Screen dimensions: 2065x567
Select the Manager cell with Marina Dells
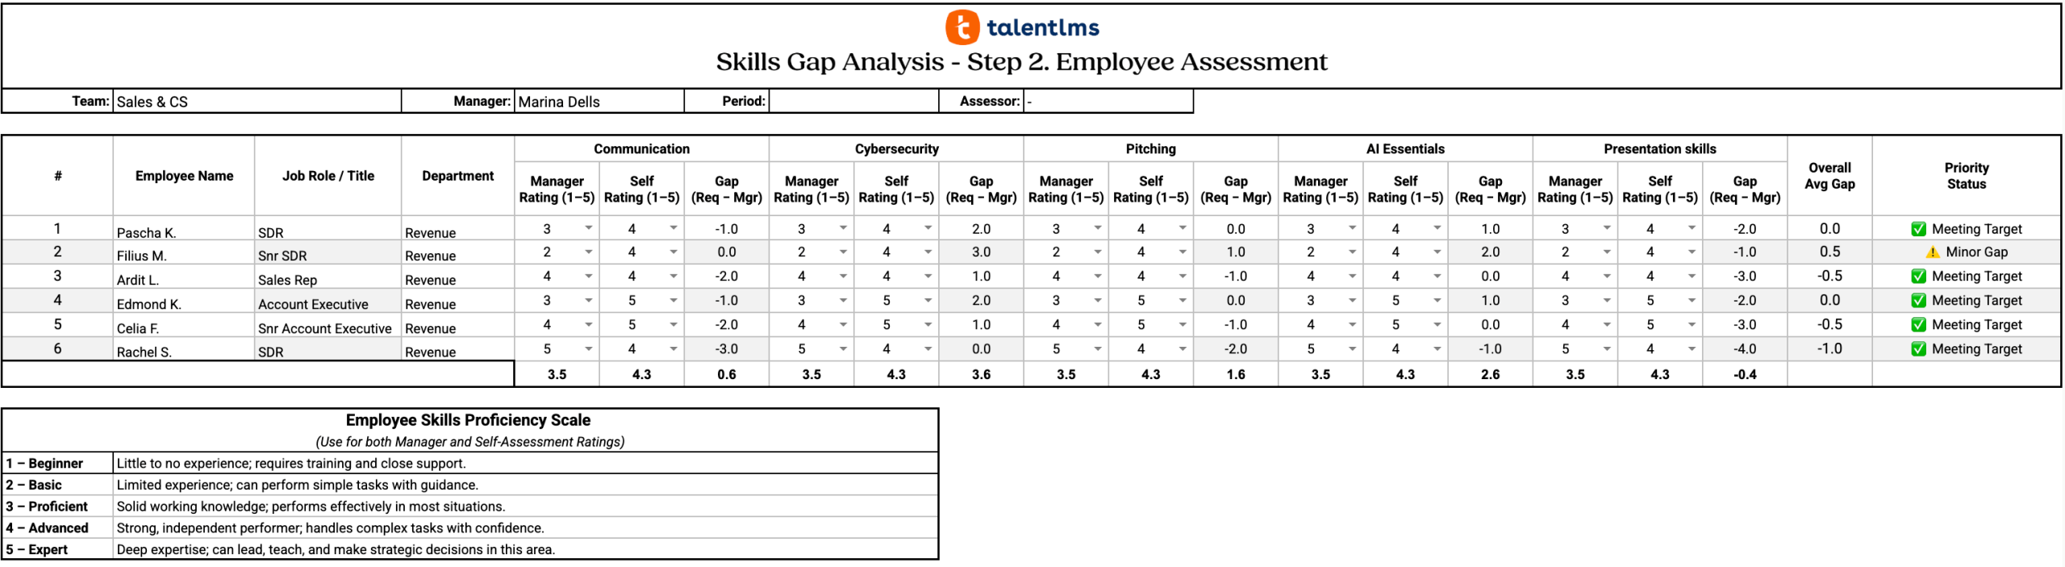click(x=599, y=102)
